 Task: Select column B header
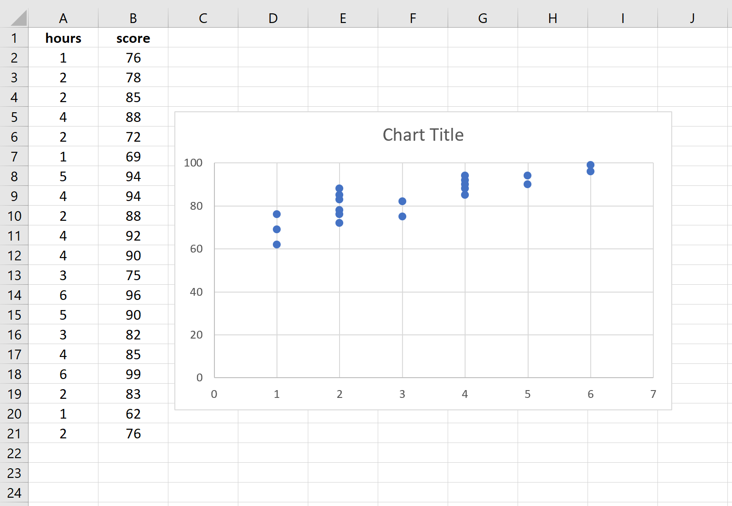tap(133, 18)
